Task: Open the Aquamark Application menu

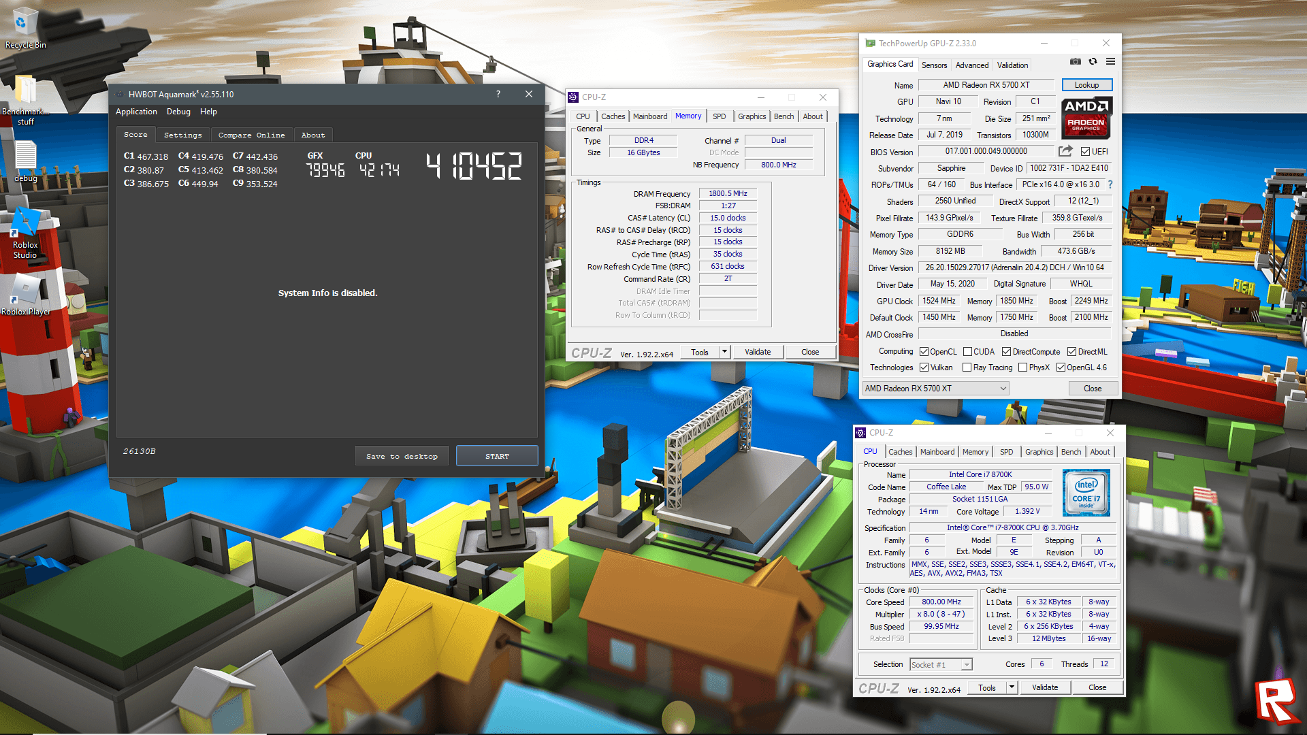Action: click(x=136, y=112)
